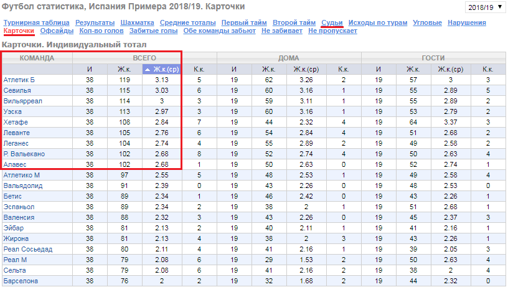This screenshot has height=287, width=508.
Task: Select the 3.13 average value for Атлетик Б
Action: [x=162, y=80]
